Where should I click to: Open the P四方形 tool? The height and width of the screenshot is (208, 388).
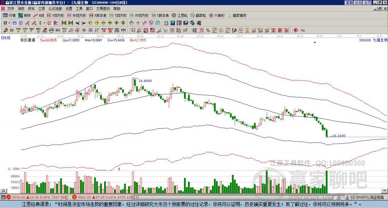coord(56,15)
